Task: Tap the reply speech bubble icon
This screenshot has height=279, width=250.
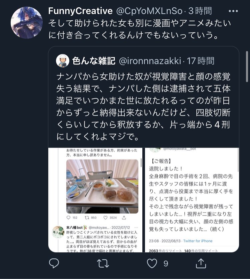Action: pos(54,263)
